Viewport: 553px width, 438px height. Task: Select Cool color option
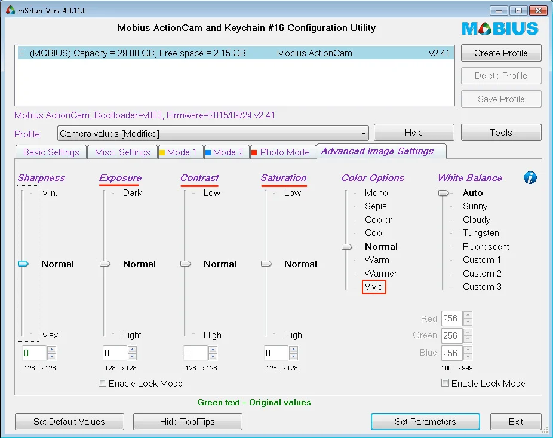[x=374, y=233]
